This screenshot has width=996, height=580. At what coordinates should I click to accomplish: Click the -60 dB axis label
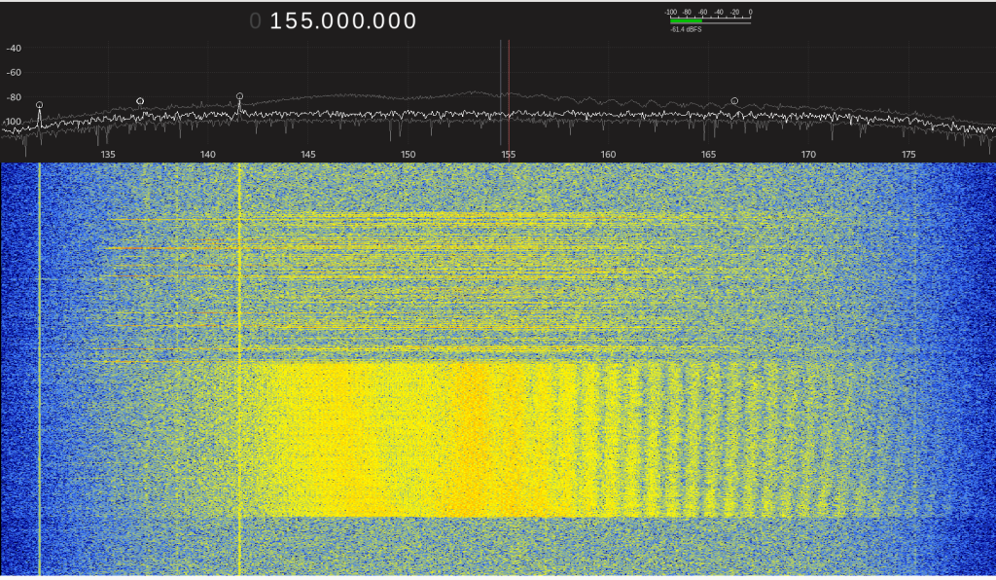pos(14,72)
